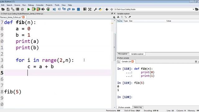Screen dimensions: 199x112
Task: Sort variables by the Type column header
Action: tap(126, 21)
